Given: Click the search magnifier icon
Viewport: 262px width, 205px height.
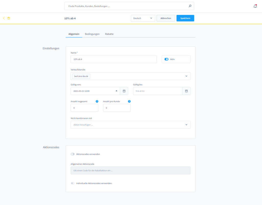Looking at the screenshot, I should [x=190, y=6].
